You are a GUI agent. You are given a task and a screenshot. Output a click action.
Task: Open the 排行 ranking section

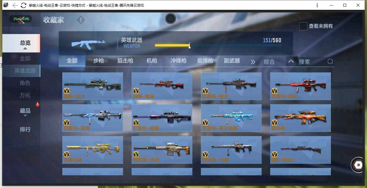25,129
